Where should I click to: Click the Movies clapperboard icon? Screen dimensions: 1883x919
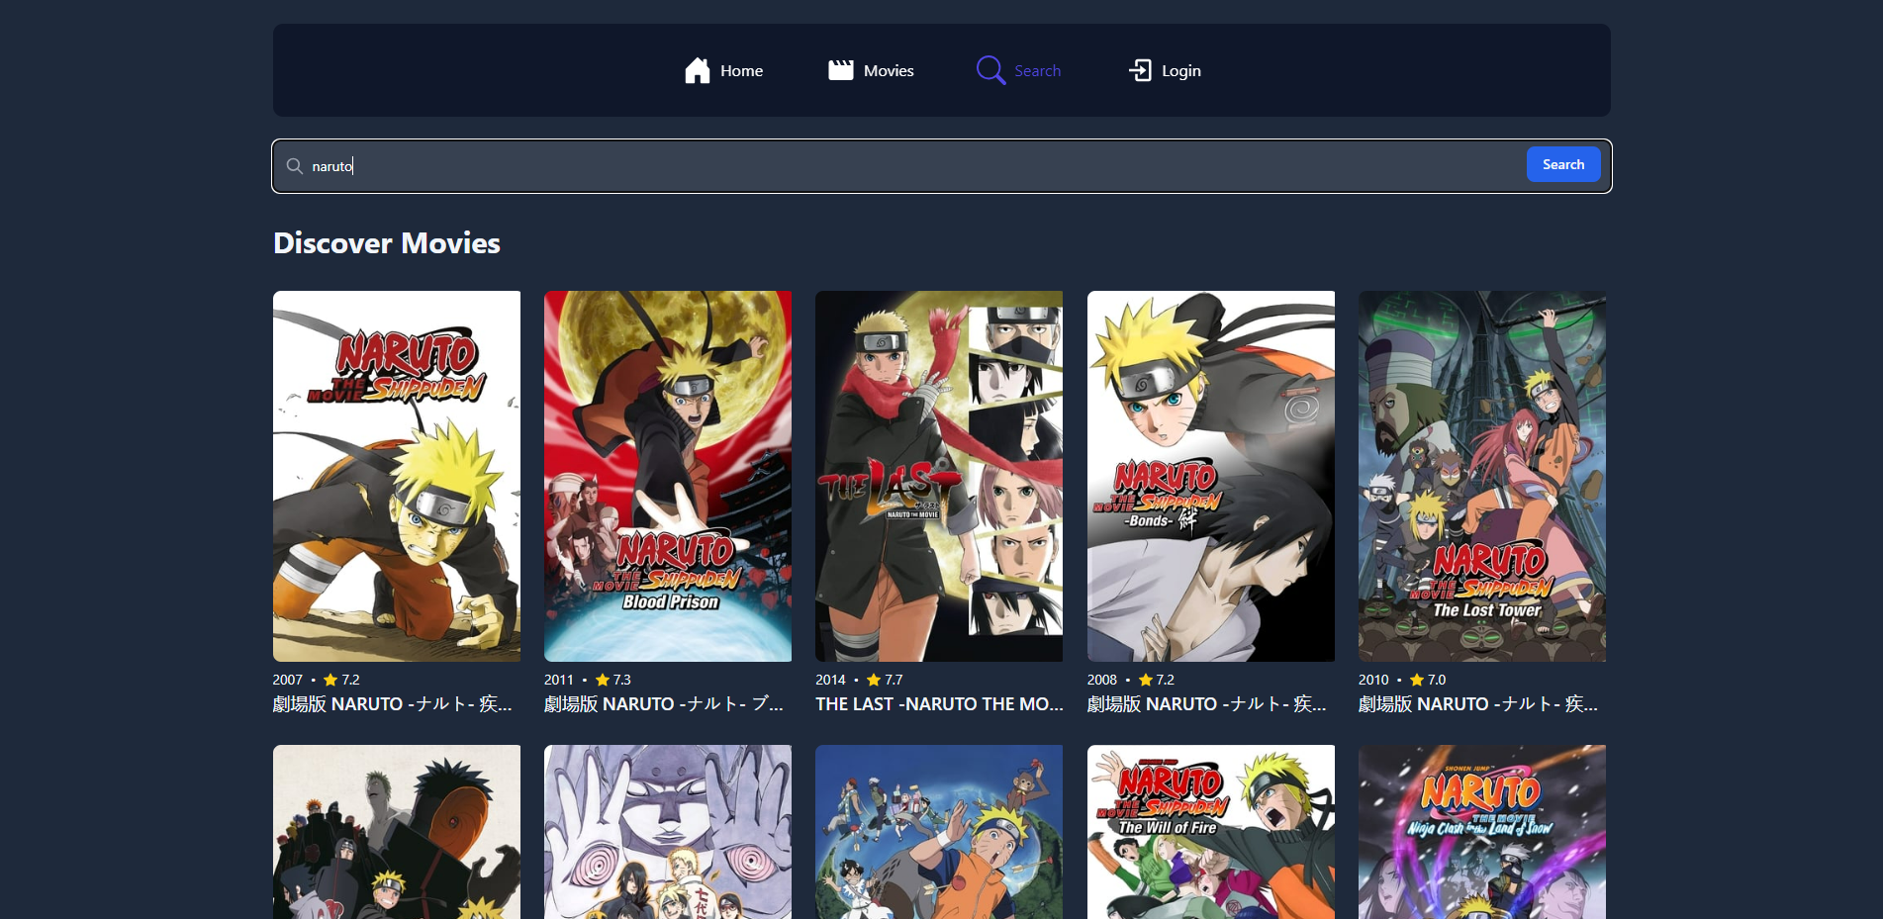click(841, 70)
